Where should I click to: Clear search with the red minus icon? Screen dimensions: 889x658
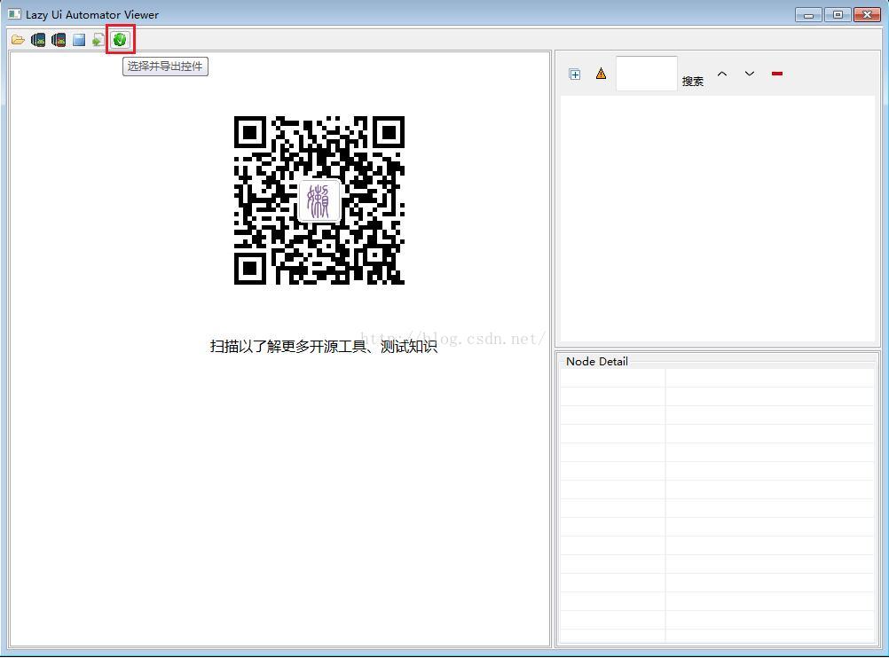[776, 74]
